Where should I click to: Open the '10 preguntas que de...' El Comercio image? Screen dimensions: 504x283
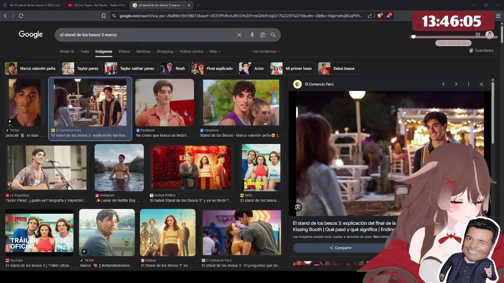pyautogui.click(x=242, y=232)
